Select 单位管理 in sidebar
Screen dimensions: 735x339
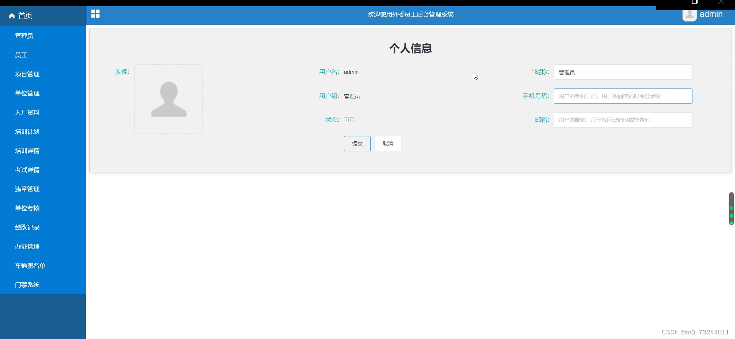point(43,93)
